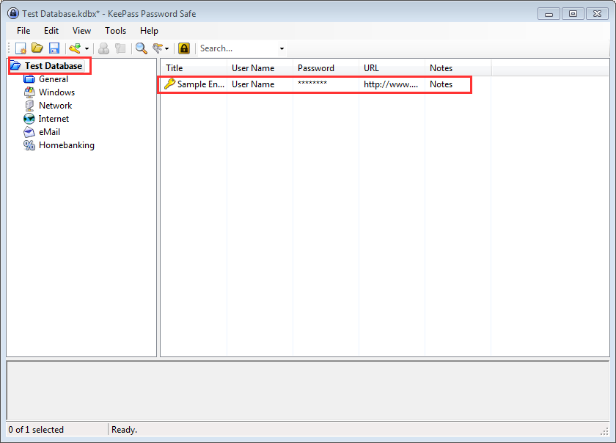The height and width of the screenshot is (443, 616).
Task: Click the "User Name" cell of the sample entry
Action: 253,84
